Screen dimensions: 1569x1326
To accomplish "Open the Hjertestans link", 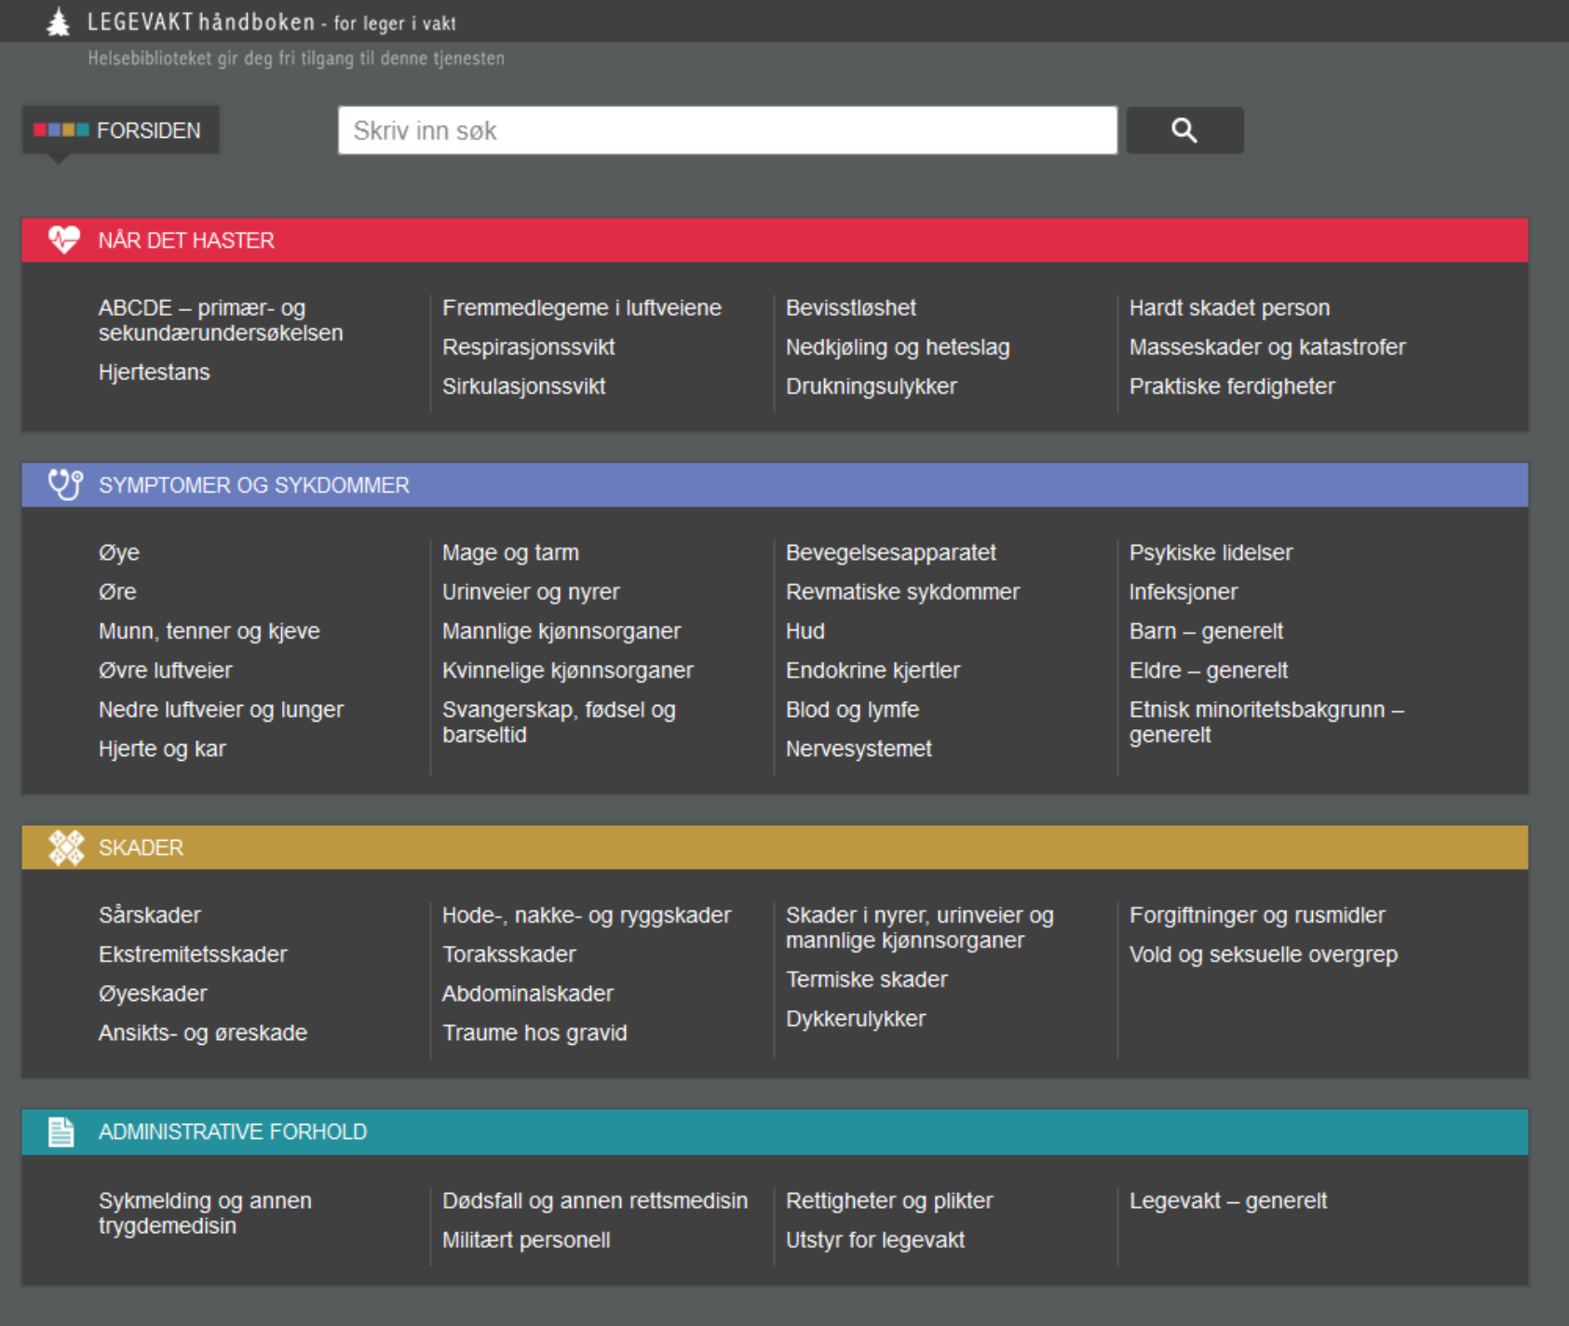I will click(x=155, y=372).
